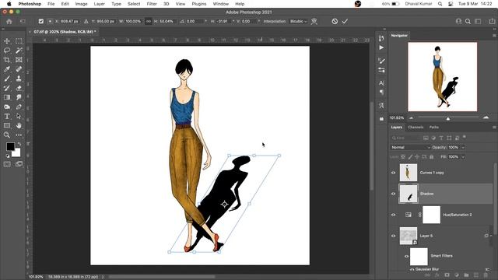The width and height of the screenshot is (498, 280).
Task: Select the Move tool
Action: click(x=7, y=41)
